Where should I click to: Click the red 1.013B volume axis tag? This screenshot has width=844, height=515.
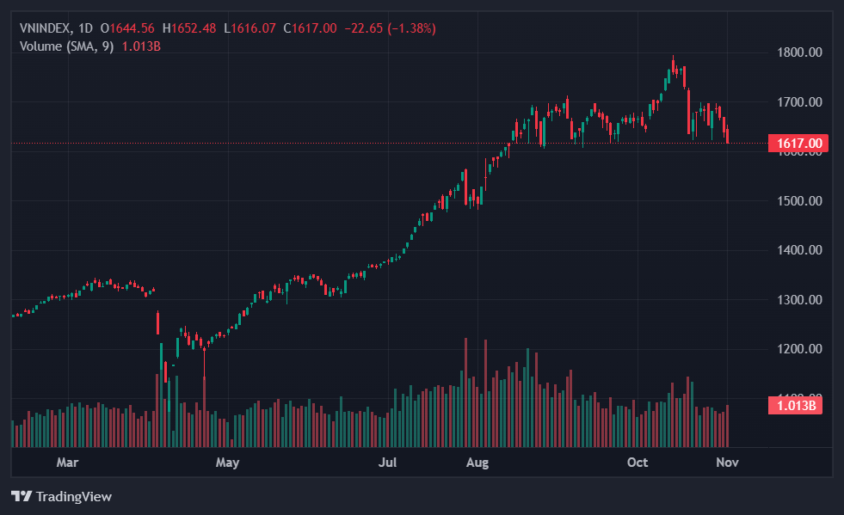[x=794, y=406]
